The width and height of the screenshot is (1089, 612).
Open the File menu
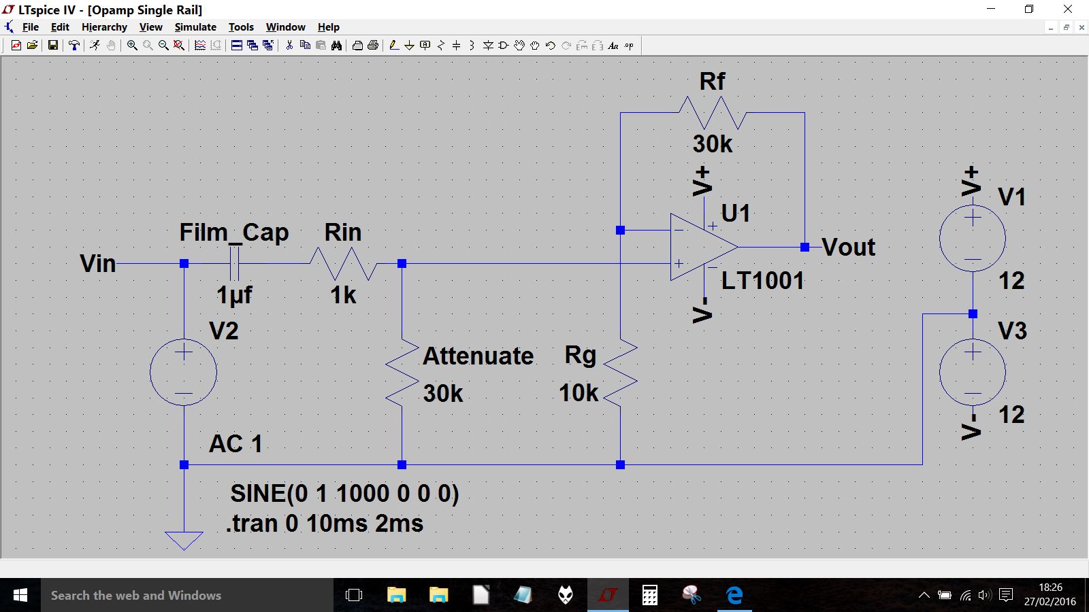tap(31, 27)
